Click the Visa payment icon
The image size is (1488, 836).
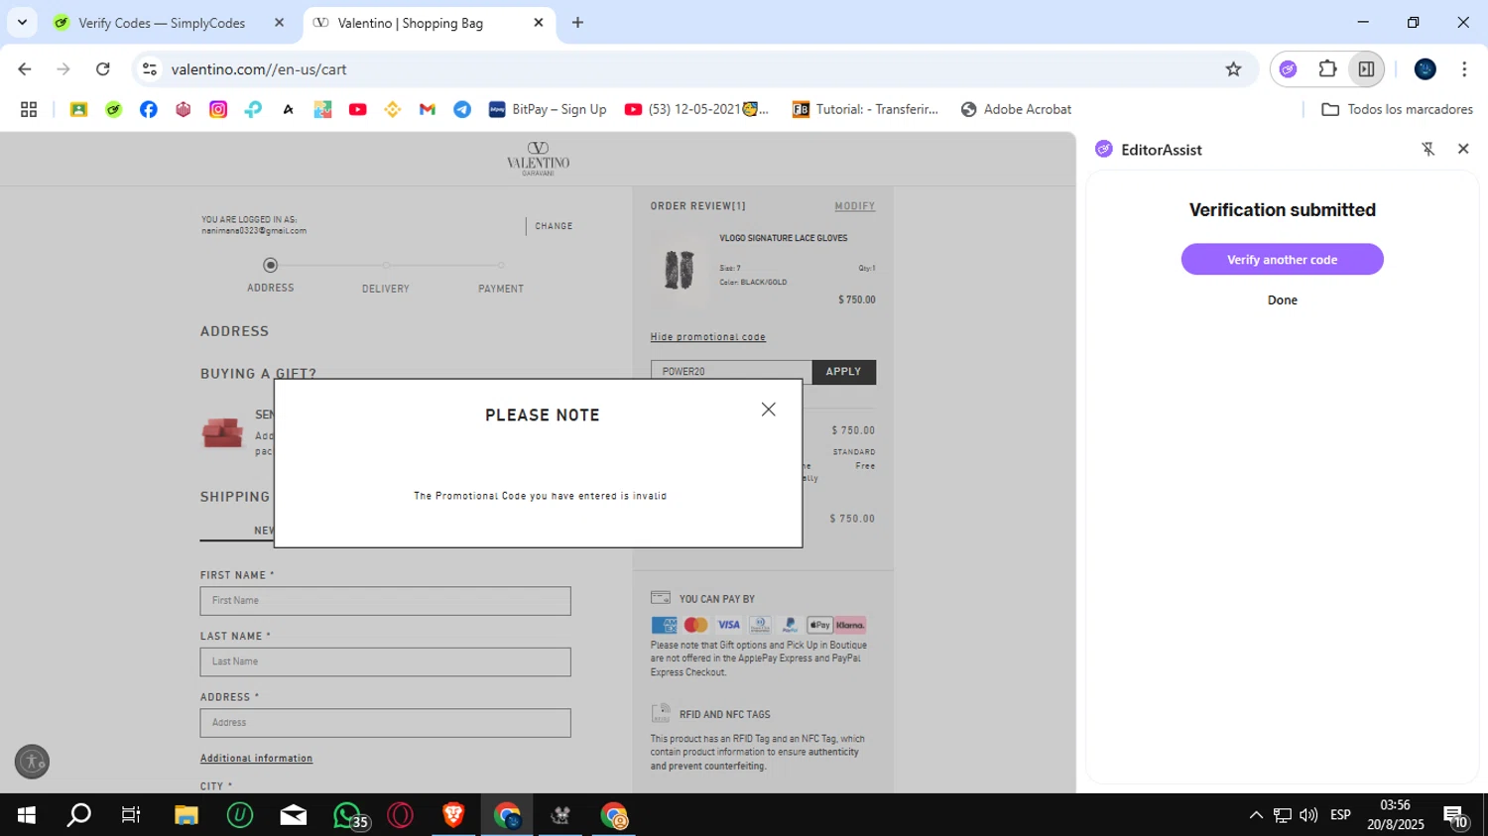click(728, 625)
